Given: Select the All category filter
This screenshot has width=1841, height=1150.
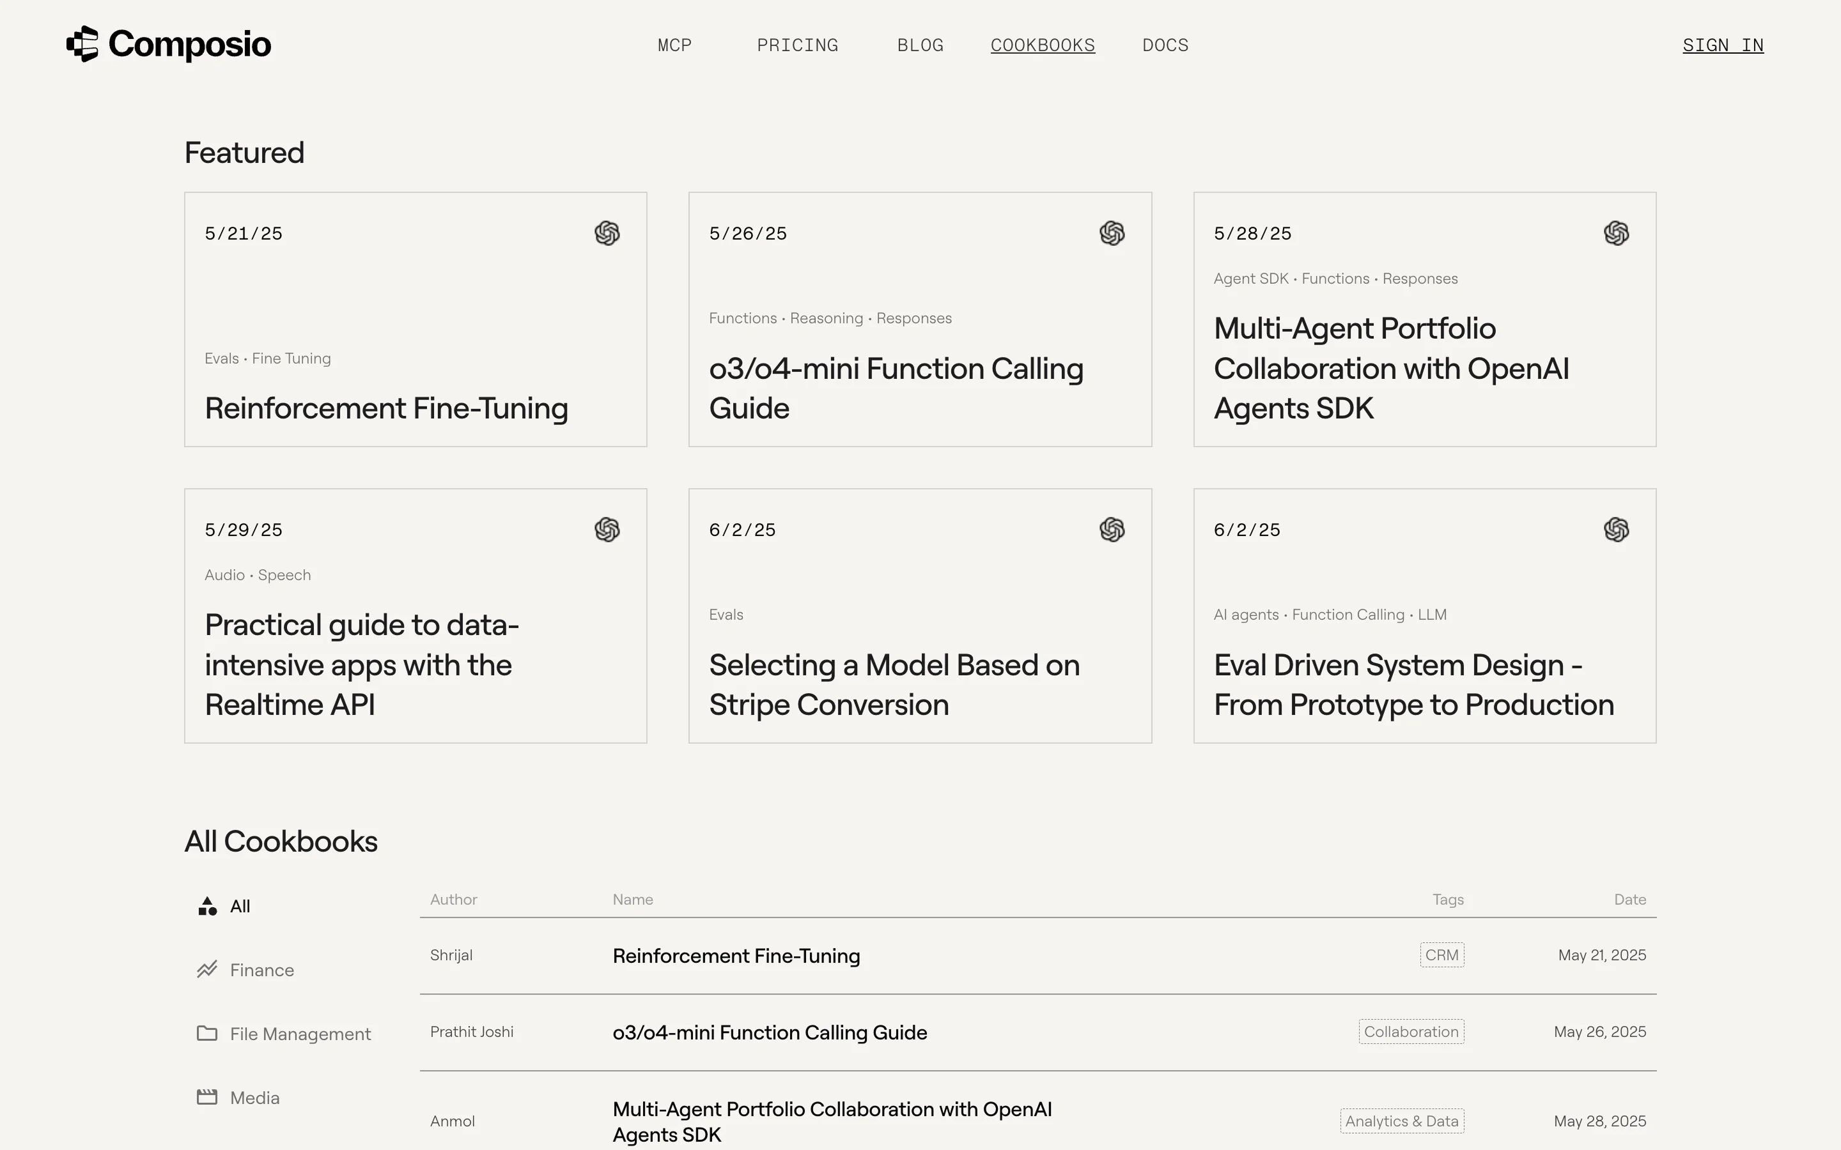Looking at the screenshot, I should (x=240, y=907).
